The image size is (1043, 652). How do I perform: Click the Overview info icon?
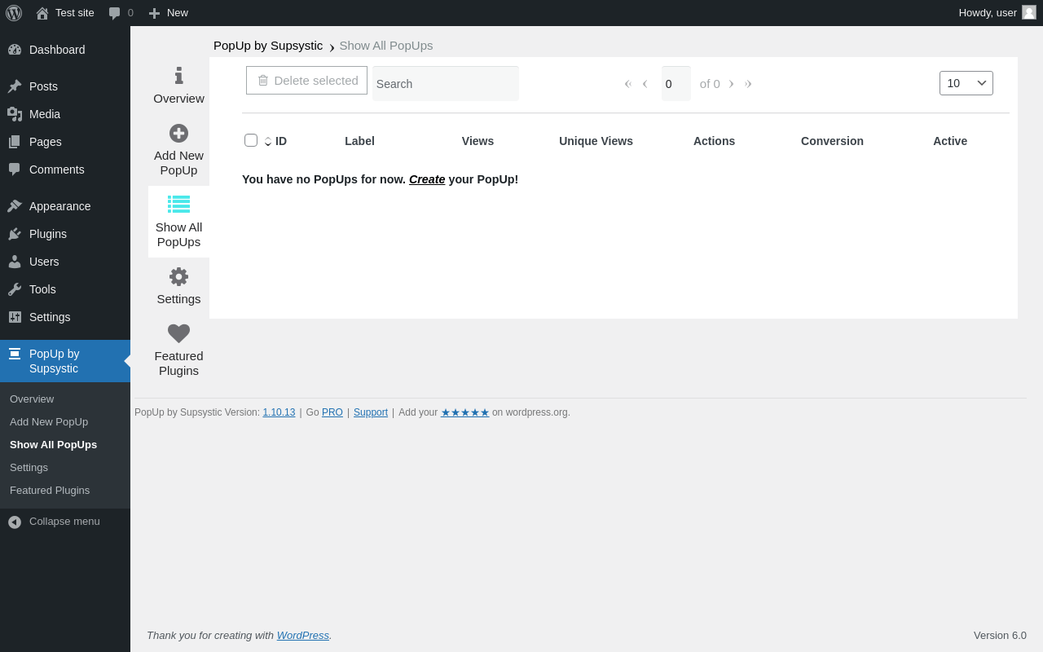tap(178, 76)
